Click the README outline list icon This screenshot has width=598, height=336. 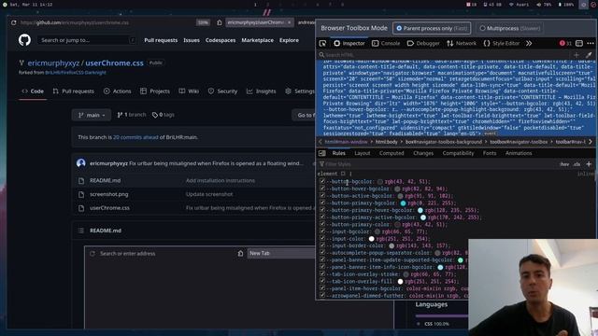(81, 231)
